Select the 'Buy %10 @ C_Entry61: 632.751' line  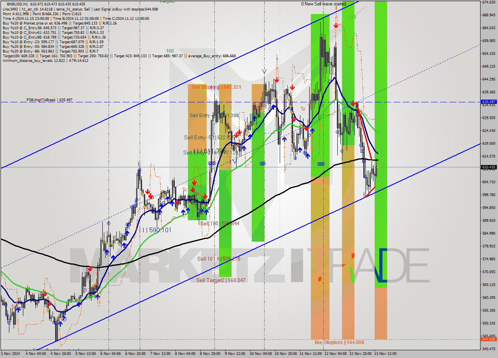(53, 32)
